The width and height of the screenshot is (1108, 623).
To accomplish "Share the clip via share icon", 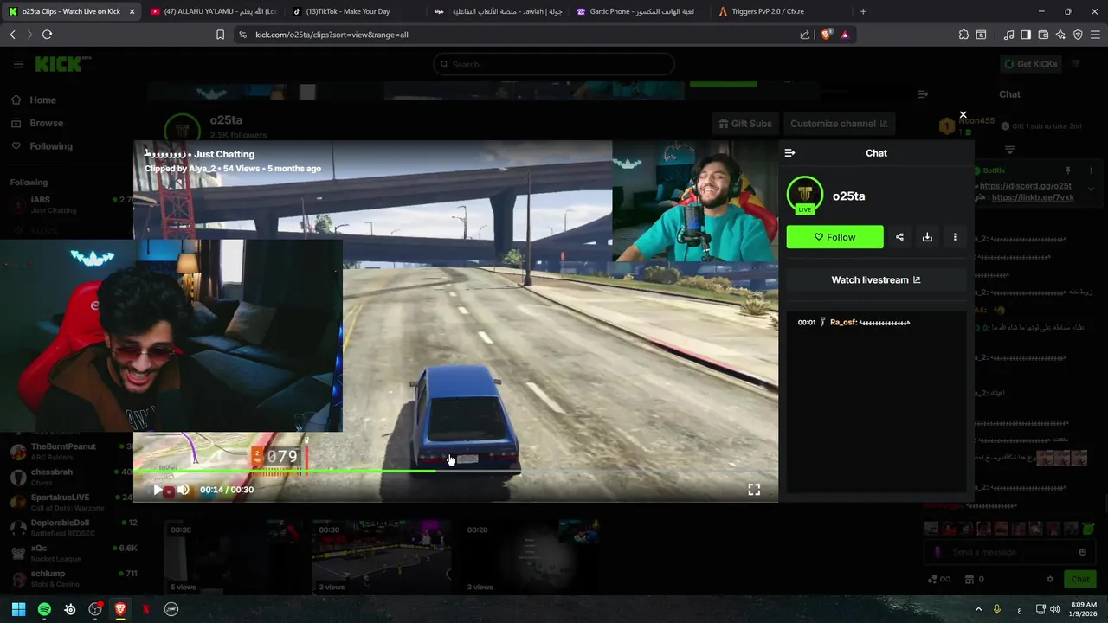I will (899, 237).
